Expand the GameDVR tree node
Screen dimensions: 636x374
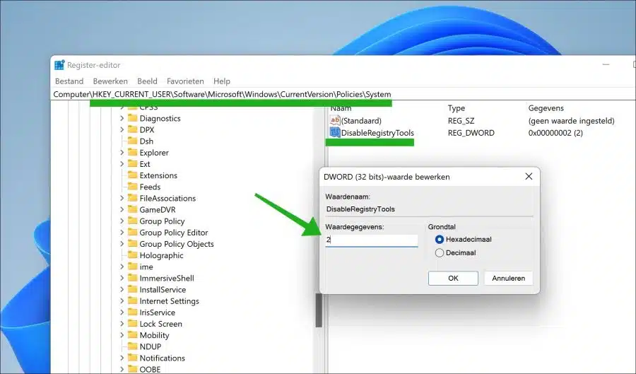click(122, 209)
